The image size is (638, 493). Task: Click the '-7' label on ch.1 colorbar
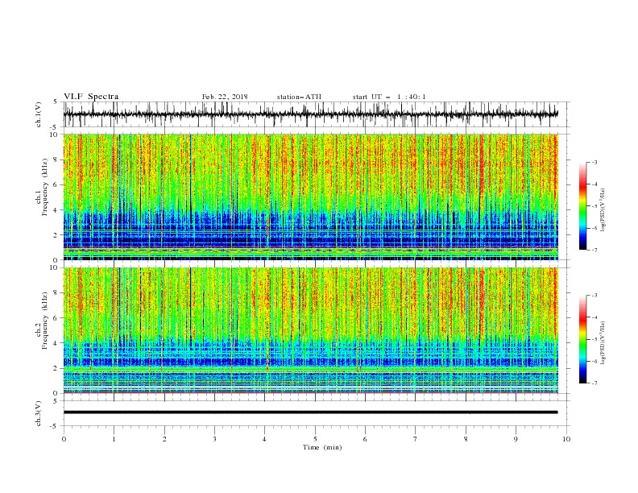click(594, 250)
